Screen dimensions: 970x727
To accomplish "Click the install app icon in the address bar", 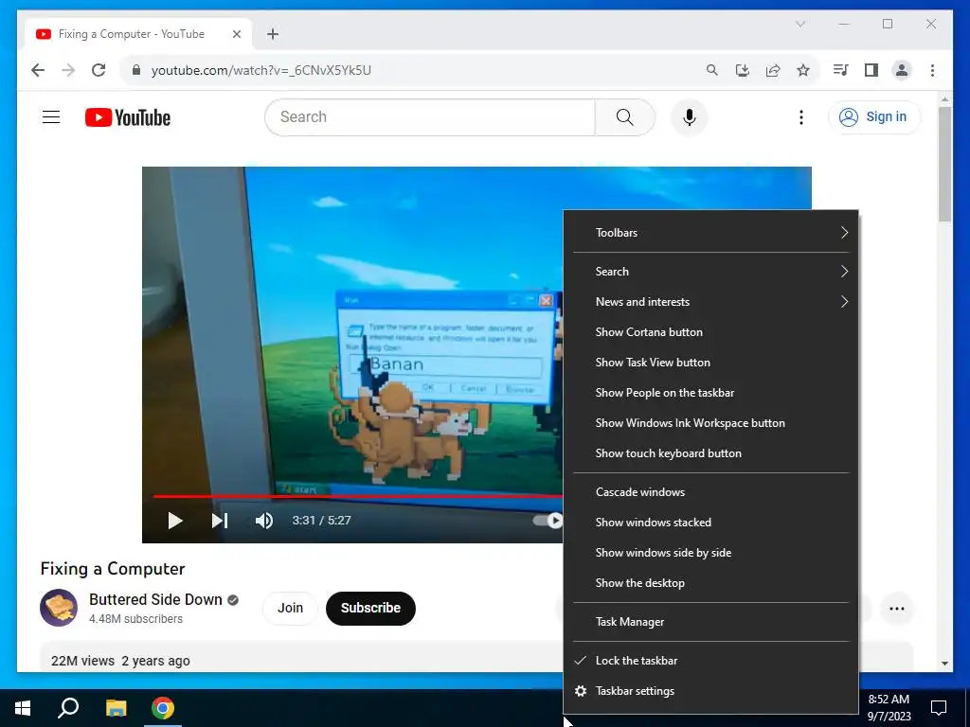I will point(743,70).
